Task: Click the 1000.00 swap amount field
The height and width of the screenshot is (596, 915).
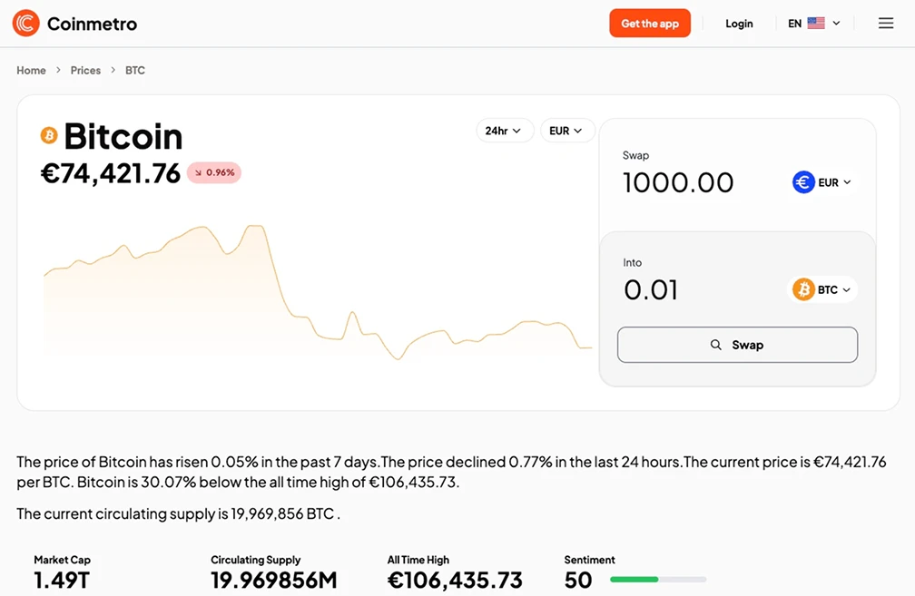Action: coord(677,182)
